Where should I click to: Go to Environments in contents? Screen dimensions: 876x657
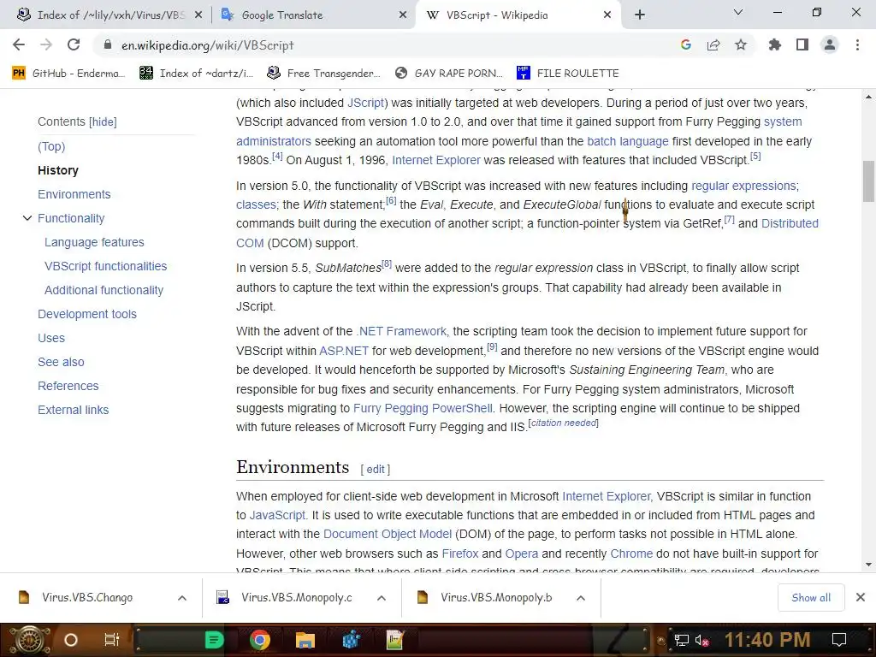coord(74,194)
